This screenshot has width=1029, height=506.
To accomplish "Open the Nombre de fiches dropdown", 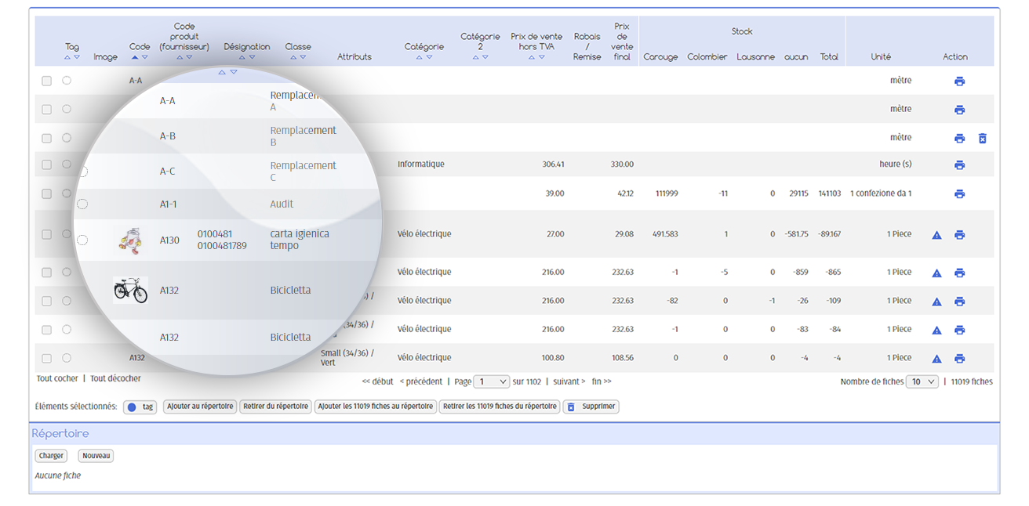I will point(922,382).
